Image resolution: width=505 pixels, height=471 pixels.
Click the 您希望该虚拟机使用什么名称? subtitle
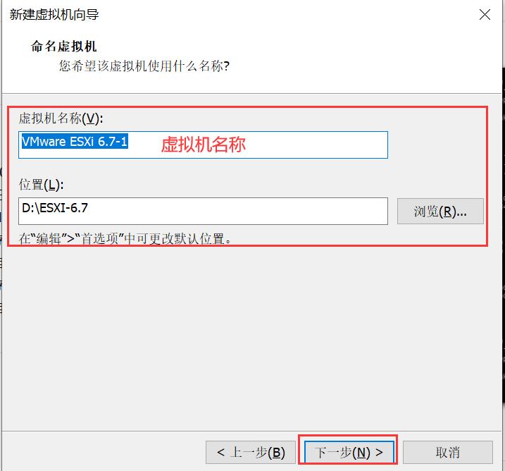[144, 66]
